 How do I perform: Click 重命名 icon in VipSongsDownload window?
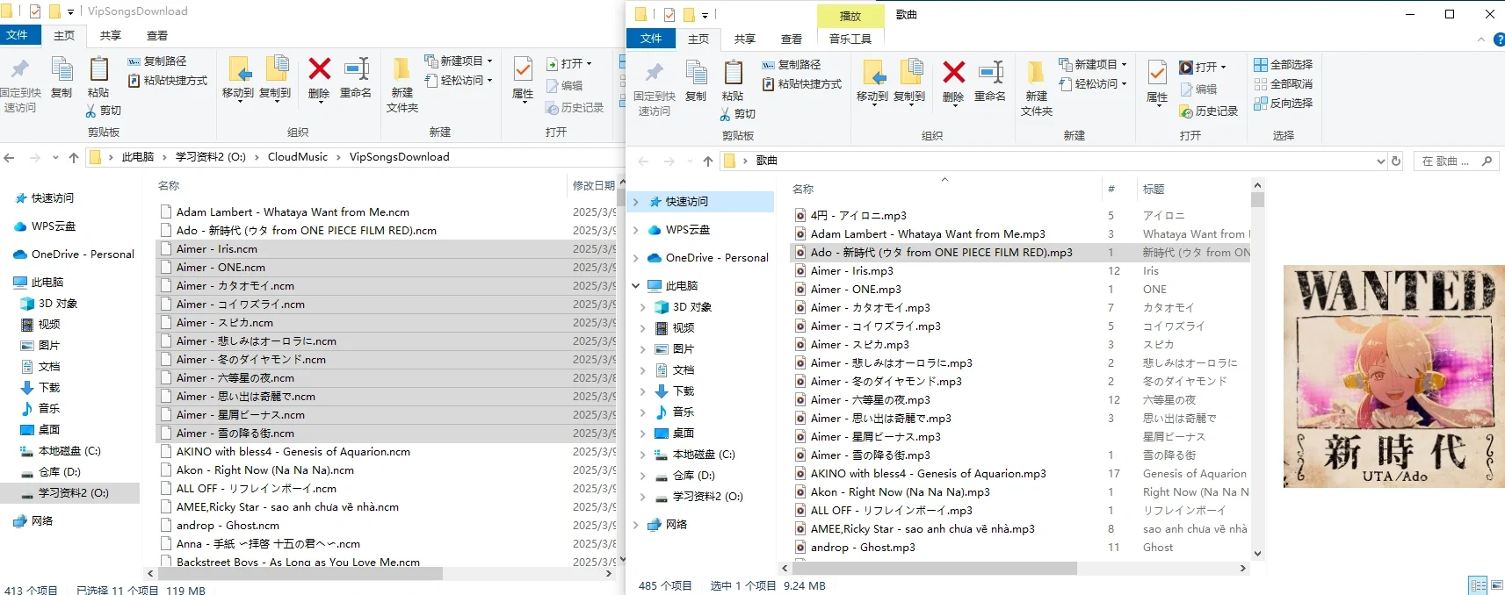pos(356,68)
